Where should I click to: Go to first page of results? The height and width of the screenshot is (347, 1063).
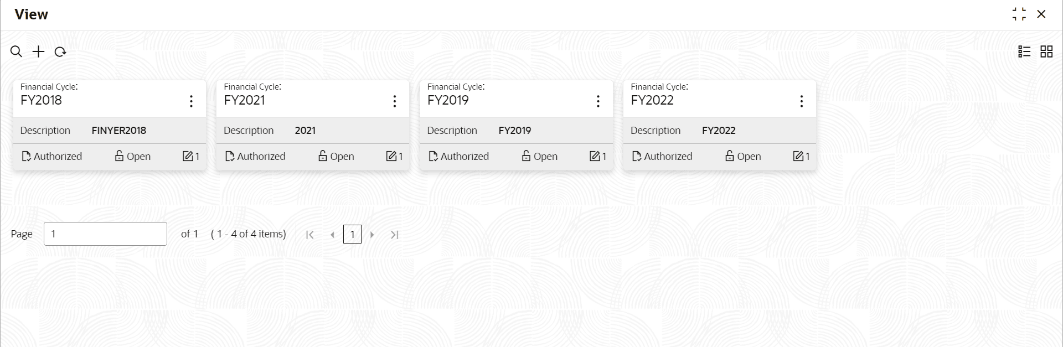(310, 235)
